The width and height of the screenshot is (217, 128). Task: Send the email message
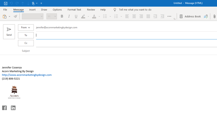[x=9, y=32]
